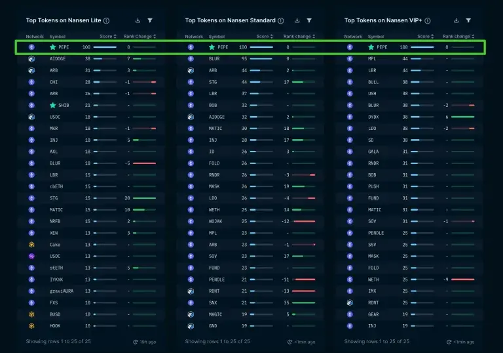The width and height of the screenshot is (503, 353).
Task: Click star icon beside PEPE in Standard
Action: tap(212, 47)
